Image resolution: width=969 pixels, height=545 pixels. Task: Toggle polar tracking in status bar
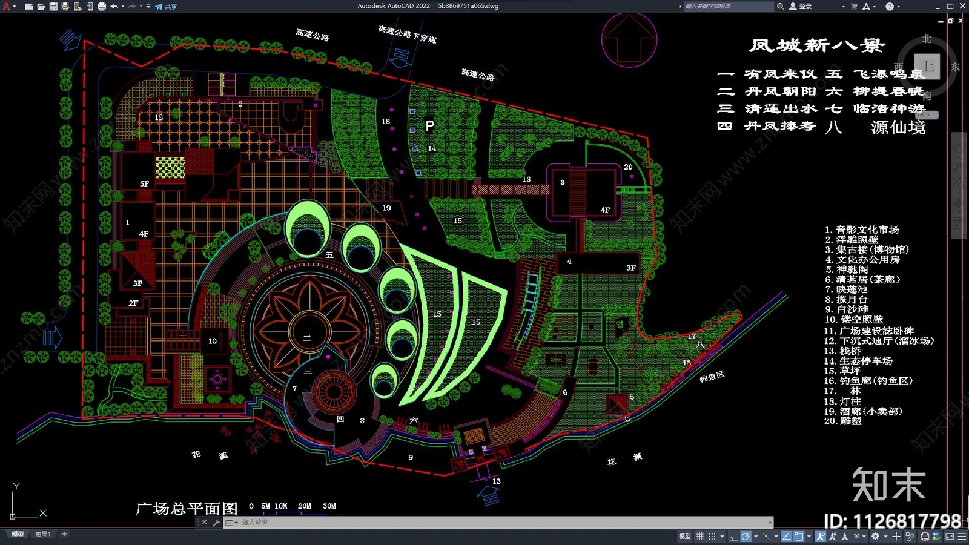(x=746, y=536)
